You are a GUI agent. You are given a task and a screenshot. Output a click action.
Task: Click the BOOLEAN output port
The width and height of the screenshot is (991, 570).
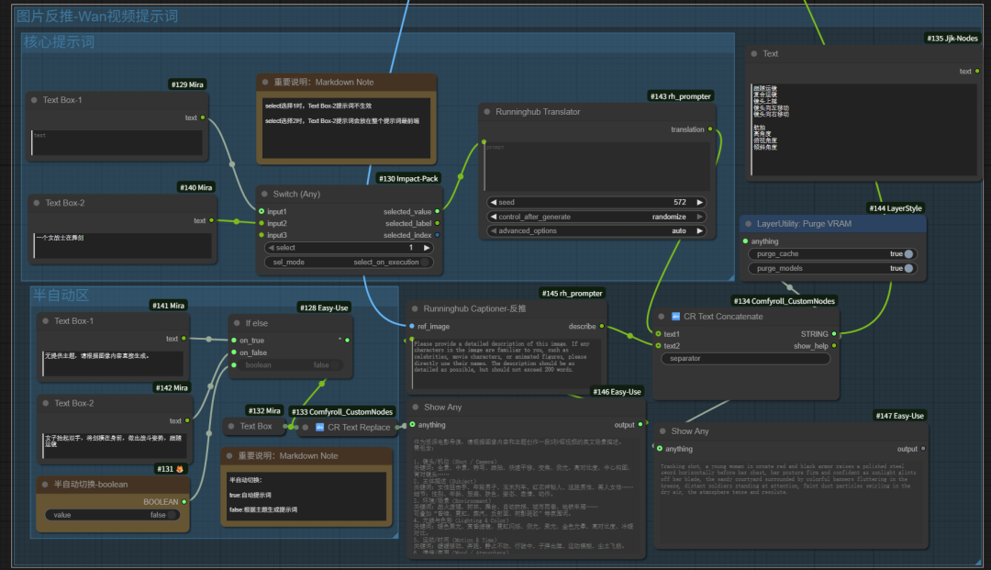[184, 502]
